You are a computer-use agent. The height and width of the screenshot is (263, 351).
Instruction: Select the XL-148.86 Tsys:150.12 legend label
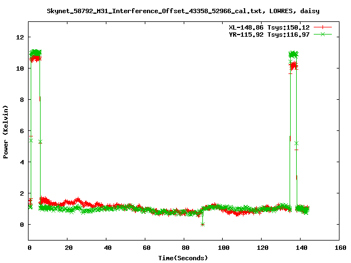[x=269, y=27]
